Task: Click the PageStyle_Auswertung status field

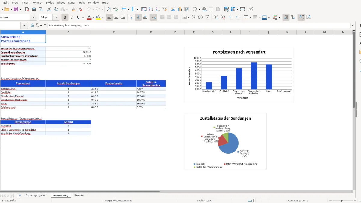Action: 118,201
